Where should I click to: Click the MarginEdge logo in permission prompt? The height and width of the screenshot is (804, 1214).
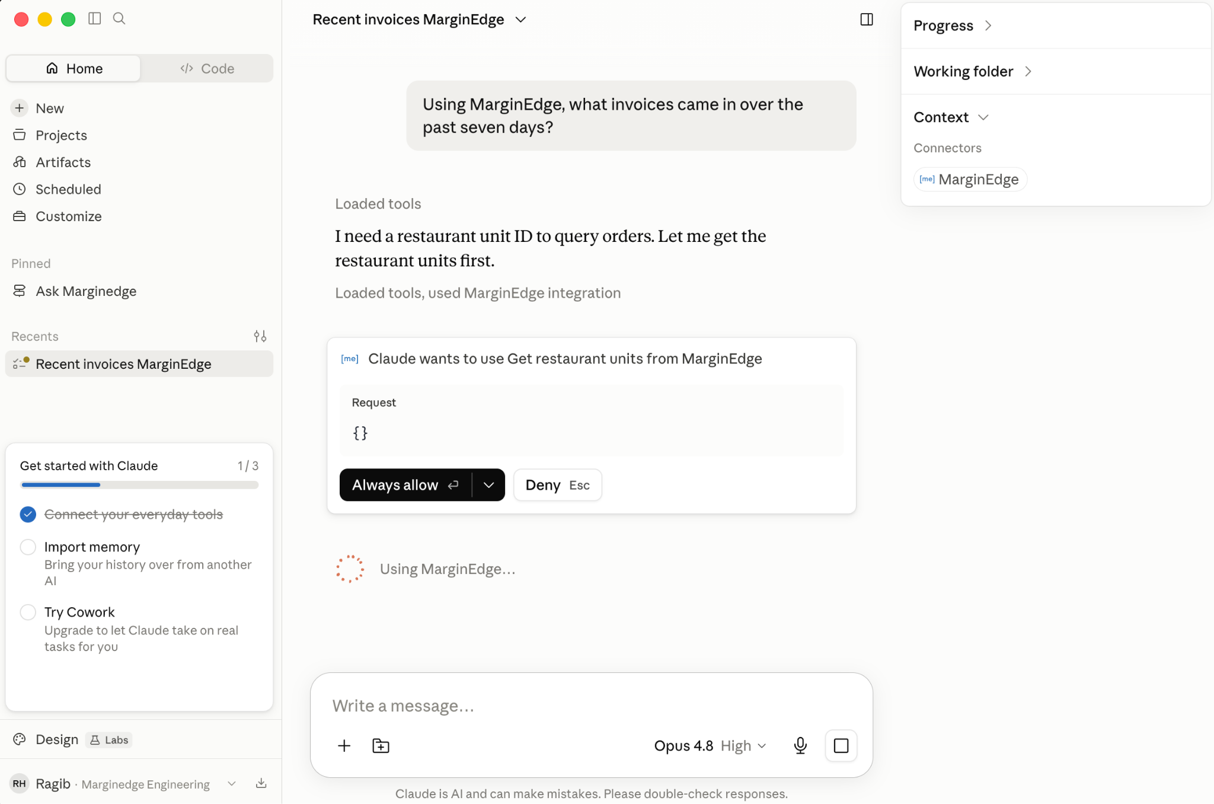pos(350,359)
